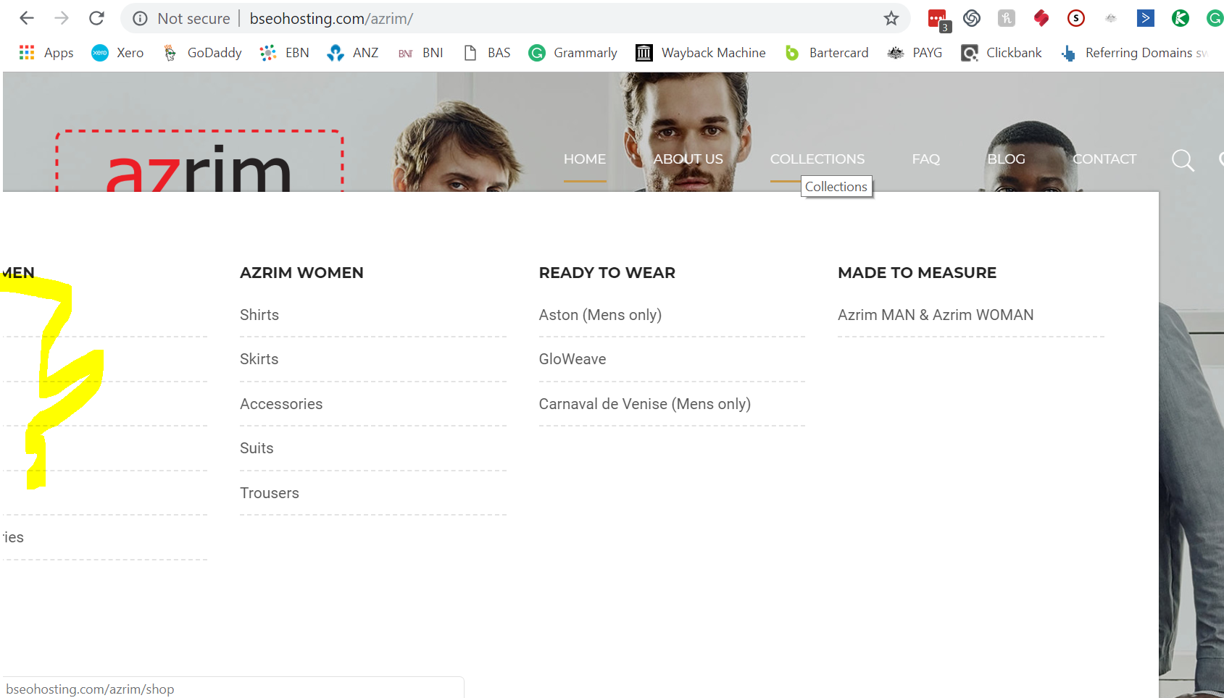The image size is (1224, 698).
Task: Open Shirts under Azrim Women
Action: (259, 315)
